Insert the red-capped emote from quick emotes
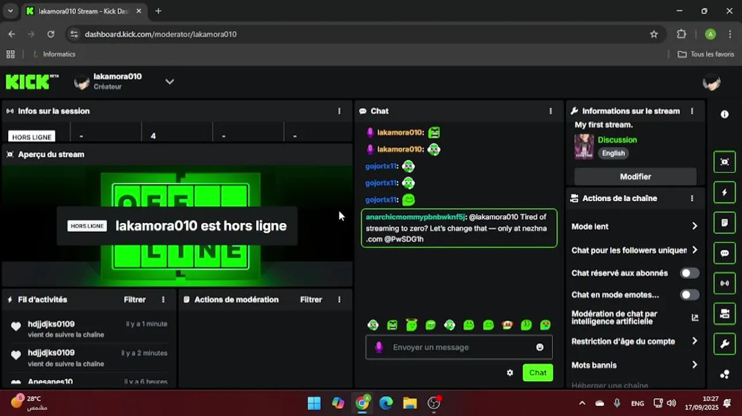 point(507,325)
